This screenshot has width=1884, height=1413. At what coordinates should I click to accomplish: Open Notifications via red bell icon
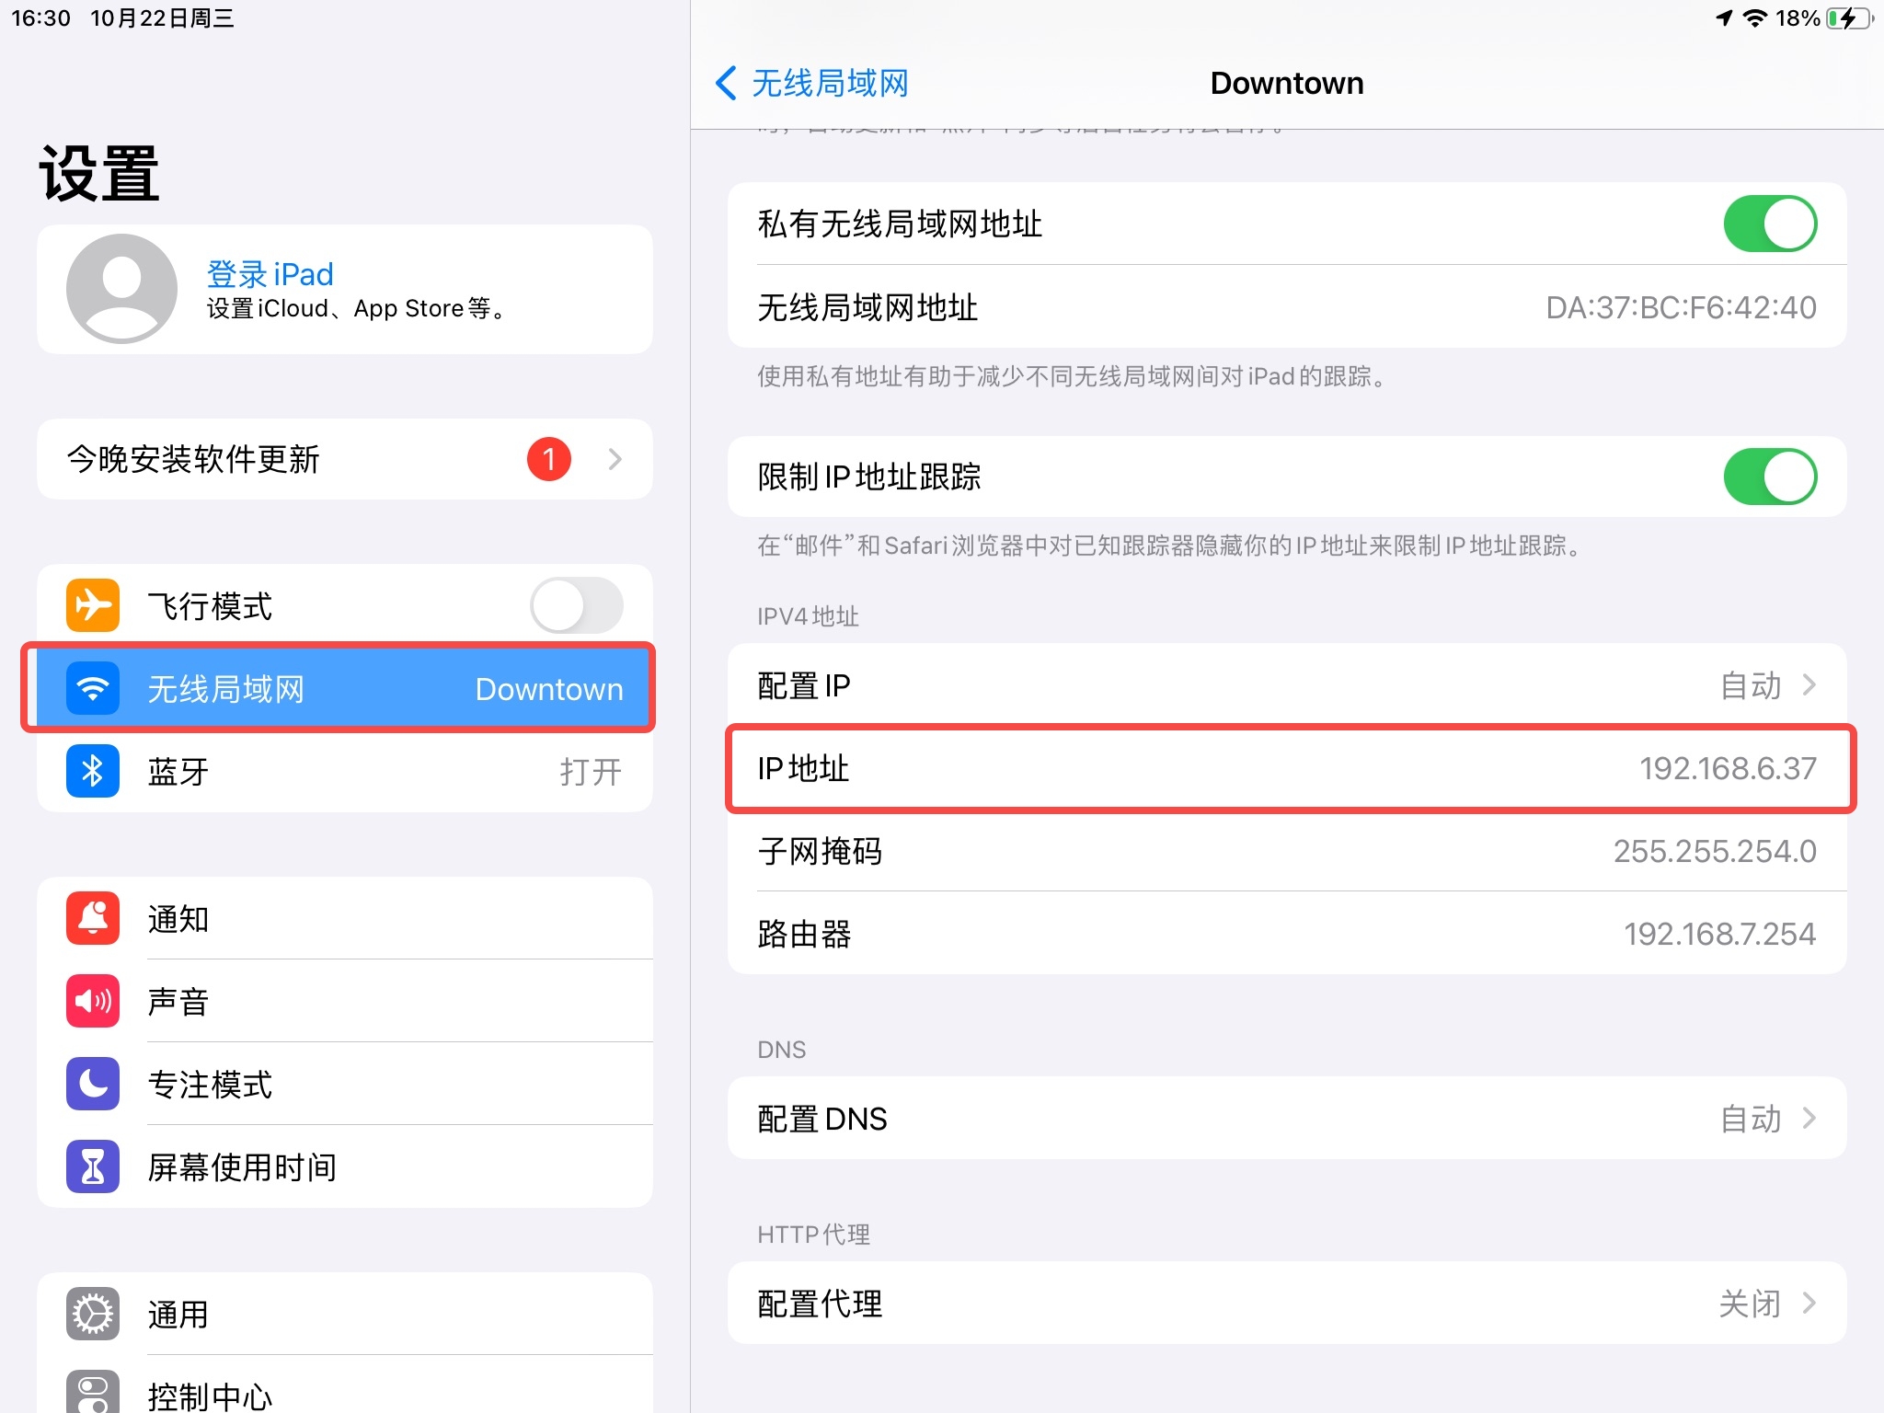point(93,918)
